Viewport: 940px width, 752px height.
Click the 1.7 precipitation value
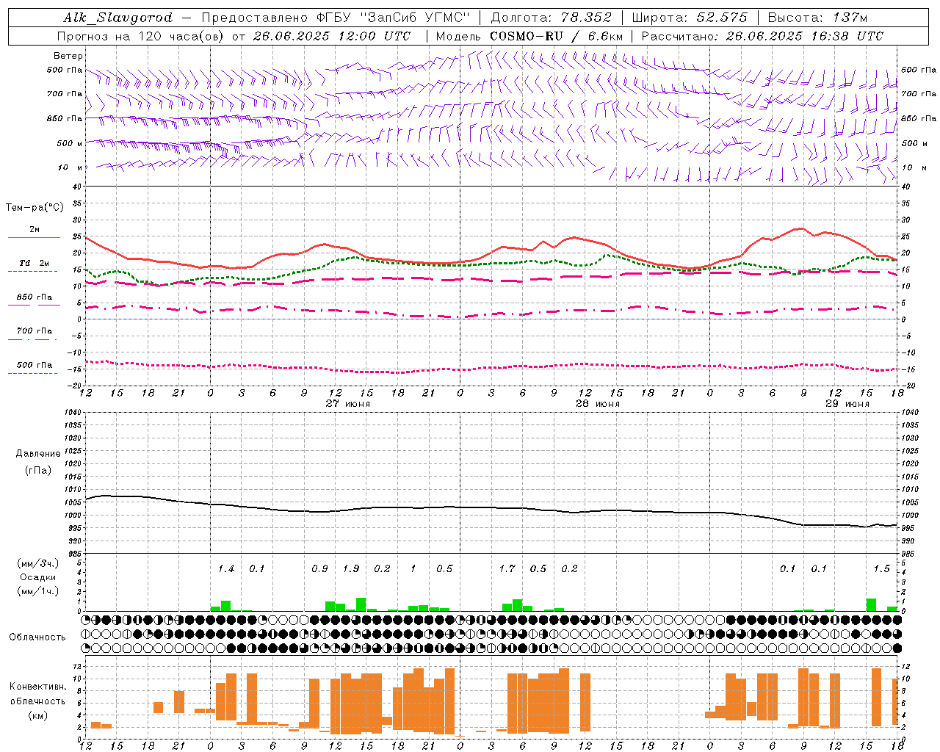507,569
